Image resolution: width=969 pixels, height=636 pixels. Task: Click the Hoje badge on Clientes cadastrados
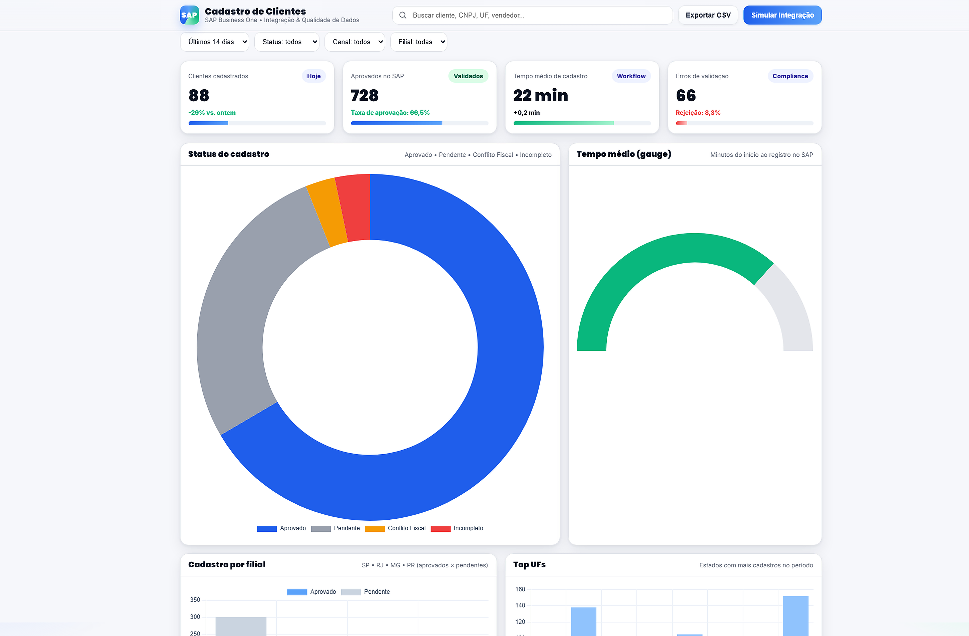(313, 76)
